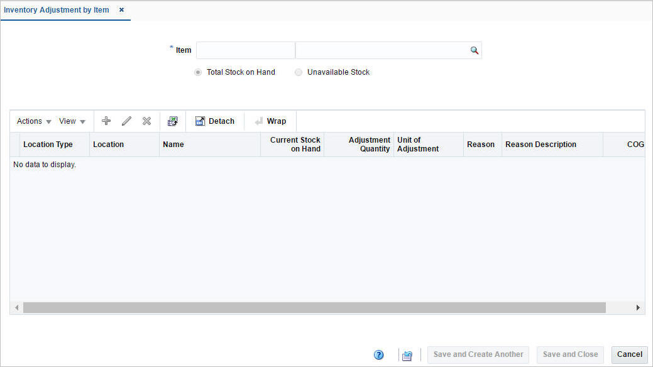
Task: Click the Export to Excel icon
Action: pyautogui.click(x=172, y=121)
